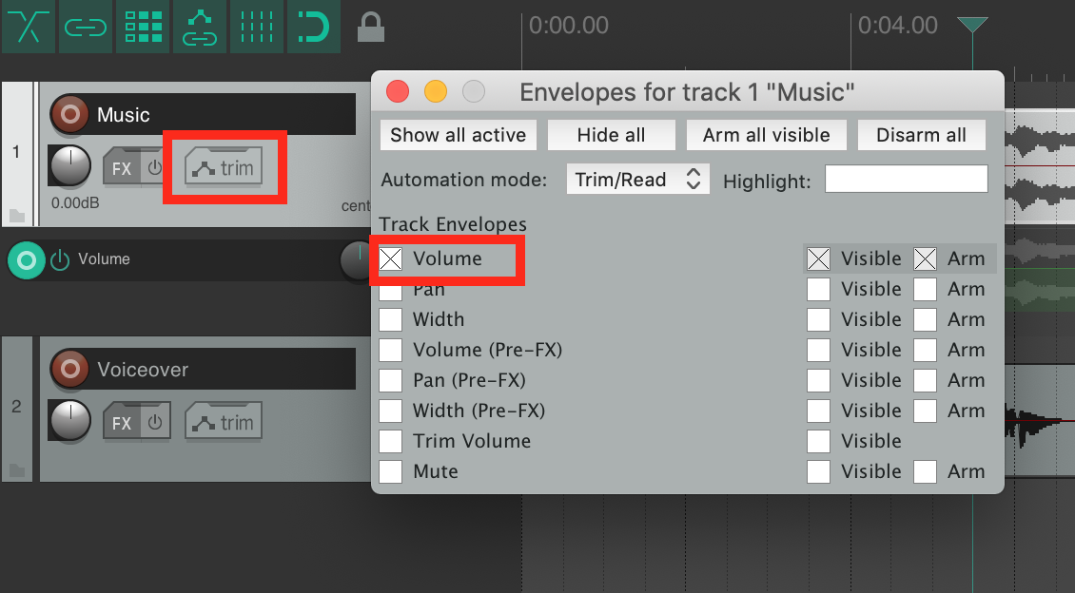Check the Trim Volume envelope checkbox
Image resolution: width=1075 pixels, height=593 pixels.
(x=390, y=440)
